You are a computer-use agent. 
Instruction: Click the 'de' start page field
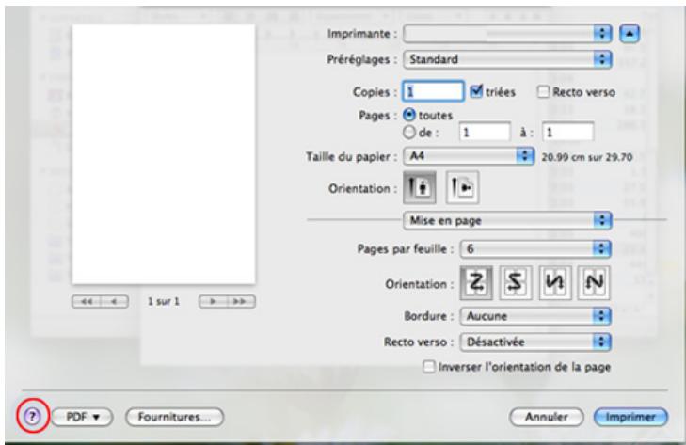point(485,132)
